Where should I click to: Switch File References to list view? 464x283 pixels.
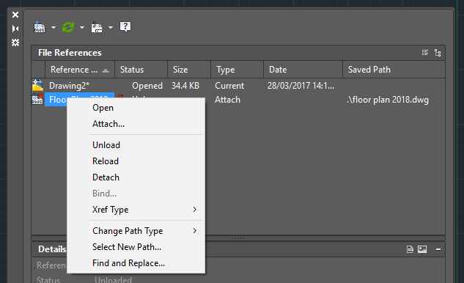425,53
